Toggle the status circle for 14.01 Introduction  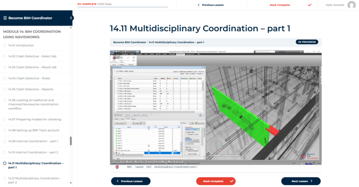pos(5,45)
